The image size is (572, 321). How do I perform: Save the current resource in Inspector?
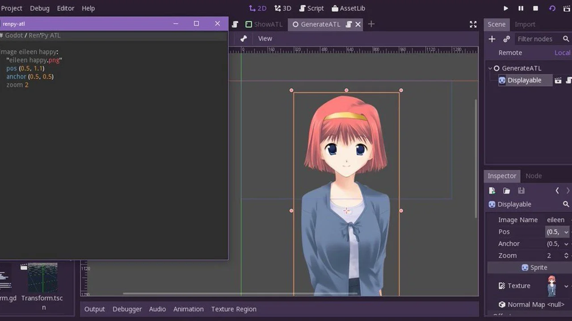coord(521,191)
